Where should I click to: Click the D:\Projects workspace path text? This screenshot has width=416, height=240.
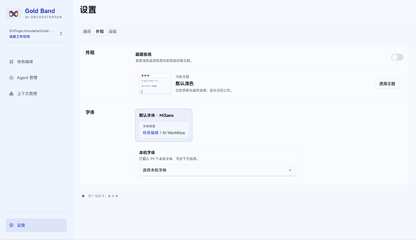[x=31, y=31]
